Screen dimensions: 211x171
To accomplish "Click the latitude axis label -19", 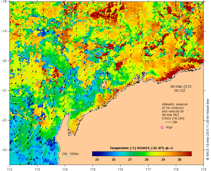I will pyautogui.click(x=4, y=31).
